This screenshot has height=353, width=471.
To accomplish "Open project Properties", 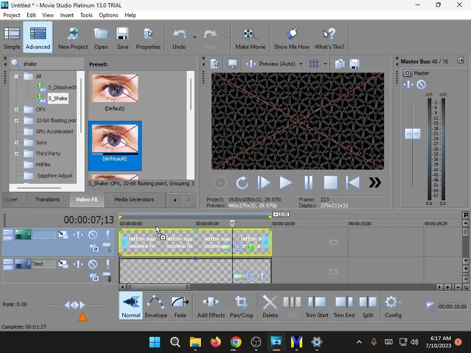I will 148,38.
